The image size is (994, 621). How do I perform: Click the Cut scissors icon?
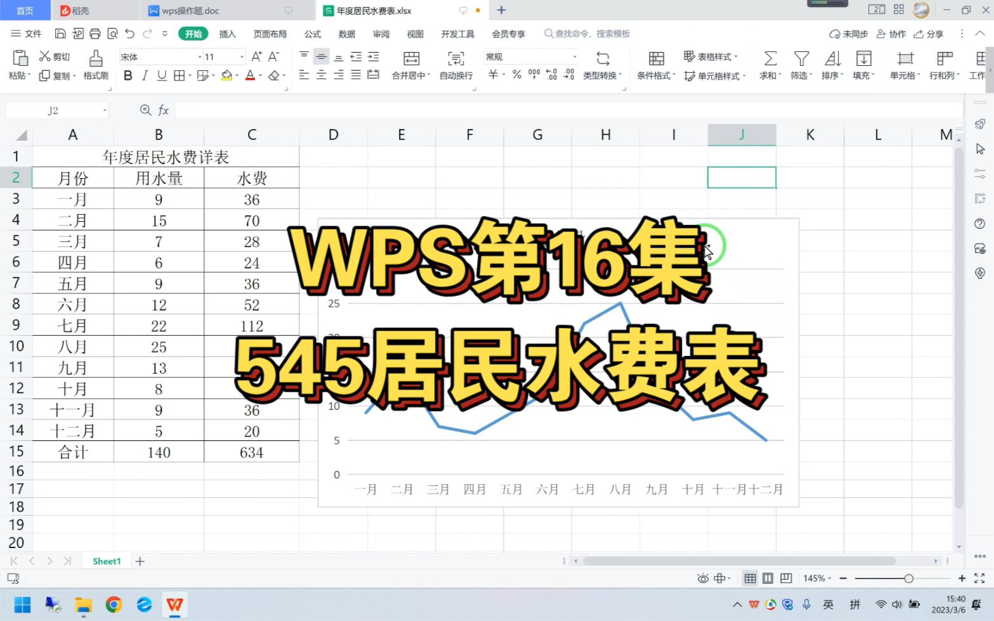click(x=44, y=56)
